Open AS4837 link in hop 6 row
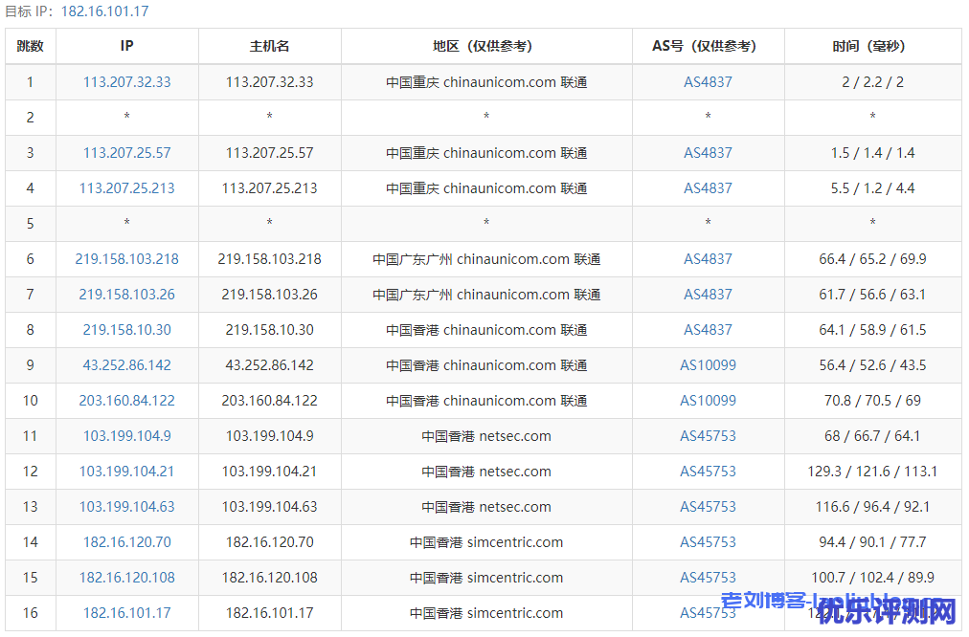Screen dimensions: 969x637 [x=708, y=259]
